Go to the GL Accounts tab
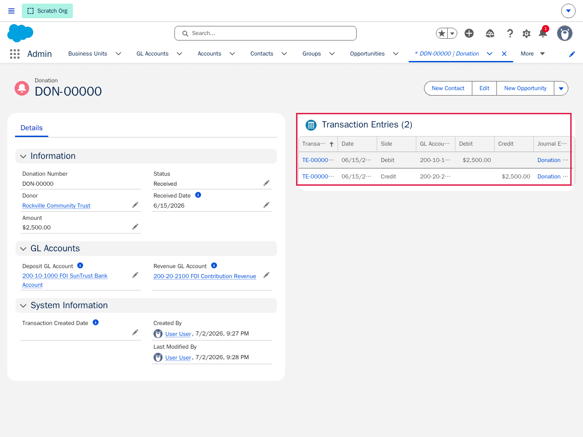Image resolution: width=583 pixels, height=437 pixels. coord(153,54)
